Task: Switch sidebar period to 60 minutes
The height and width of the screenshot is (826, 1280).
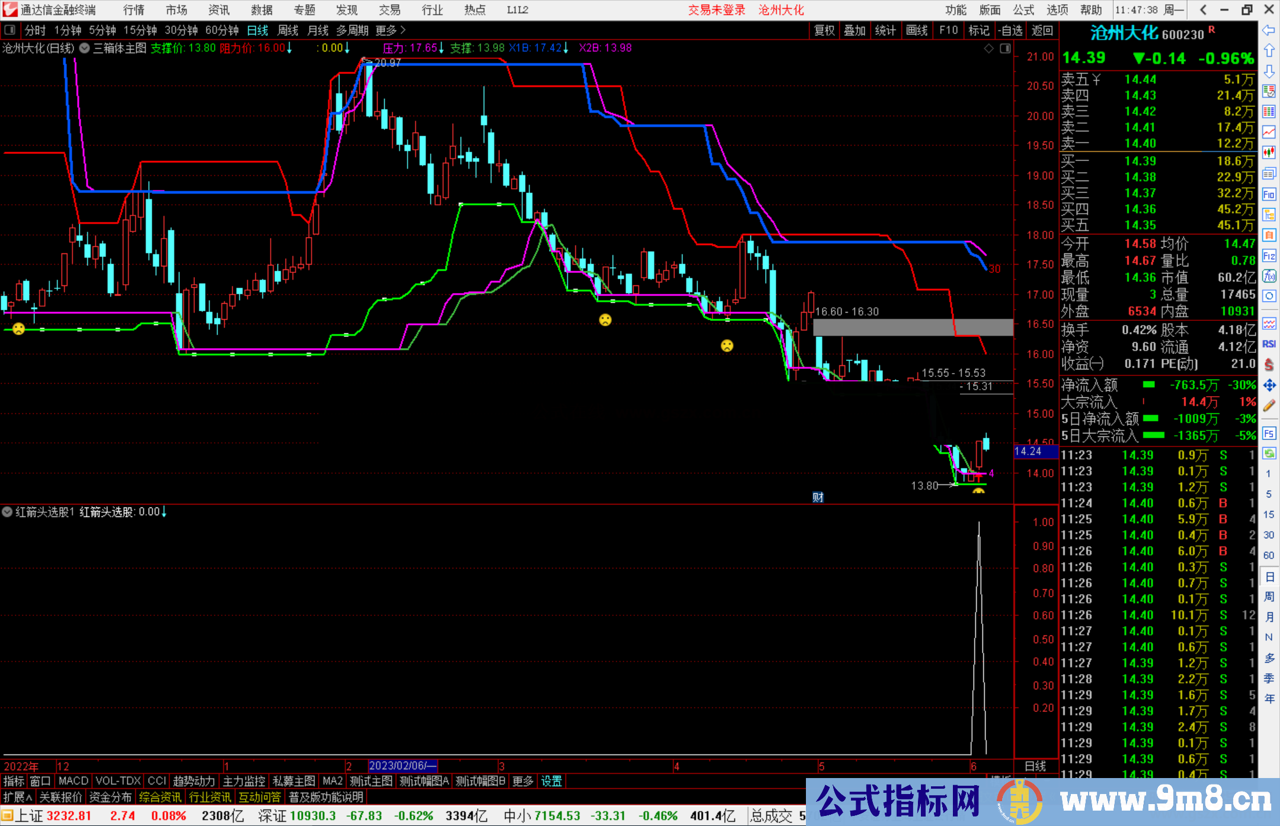Action: click(x=1269, y=555)
